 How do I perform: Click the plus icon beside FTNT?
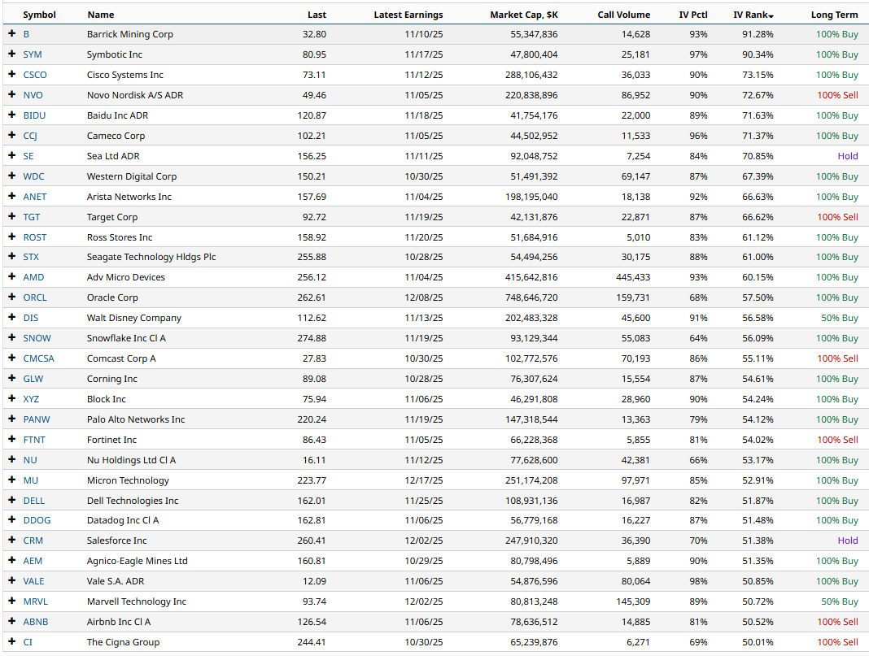[11, 439]
